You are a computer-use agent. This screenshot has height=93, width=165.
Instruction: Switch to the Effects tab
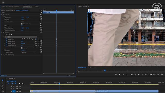point(37,6)
